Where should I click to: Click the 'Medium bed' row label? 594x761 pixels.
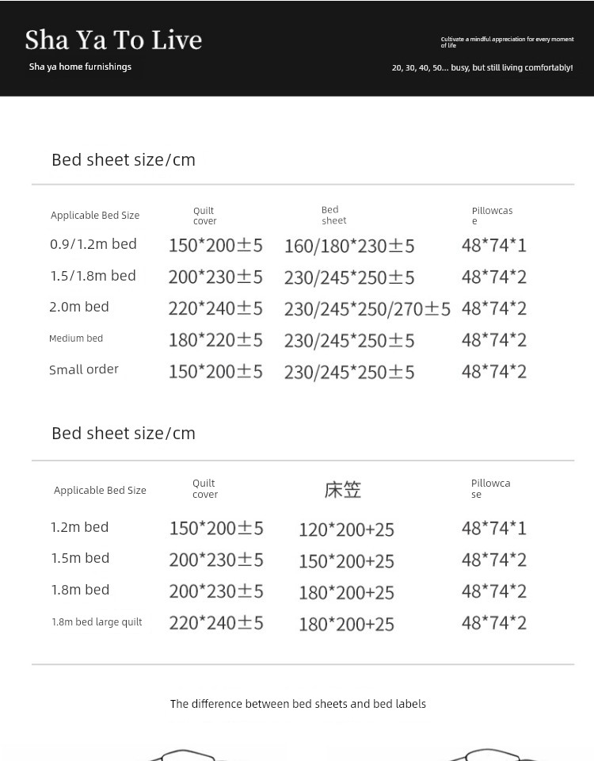click(76, 338)
